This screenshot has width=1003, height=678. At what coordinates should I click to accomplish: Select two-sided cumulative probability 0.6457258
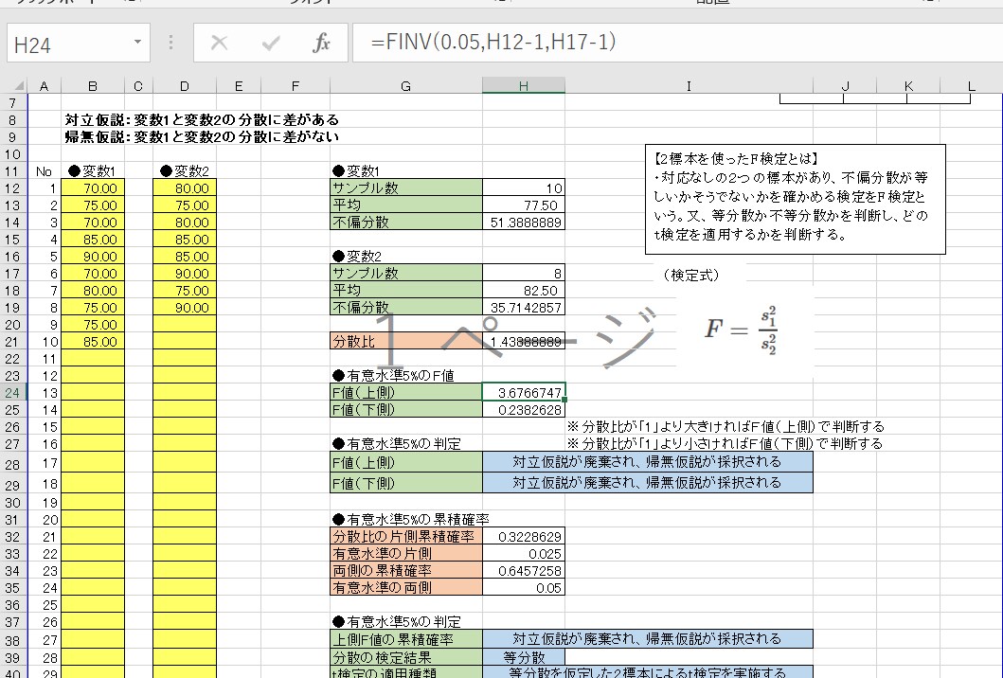pyautogui.click(x=523, y=571)
